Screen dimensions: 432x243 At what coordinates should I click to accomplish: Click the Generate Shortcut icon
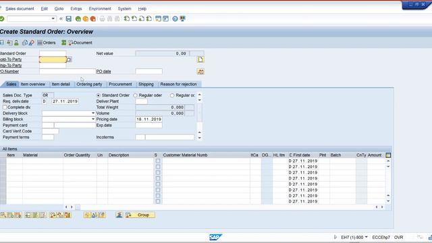[x=165, y=19]
